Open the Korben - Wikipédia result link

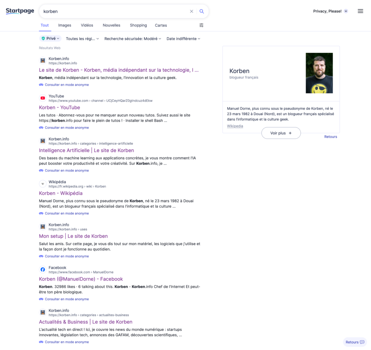[61, 193]
